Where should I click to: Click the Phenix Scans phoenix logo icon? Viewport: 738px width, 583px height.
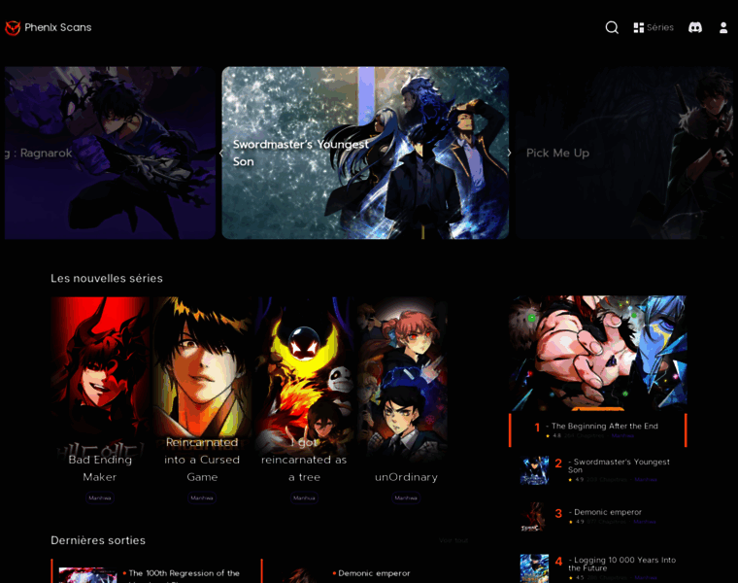coord(13,28)
